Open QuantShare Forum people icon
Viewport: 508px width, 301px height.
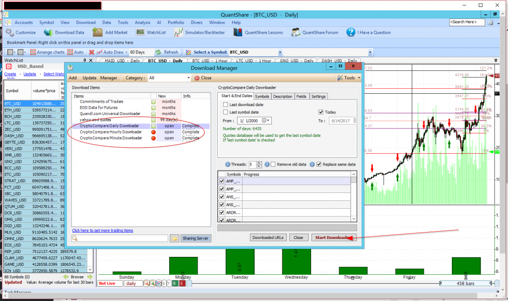[x=296, y=32]
